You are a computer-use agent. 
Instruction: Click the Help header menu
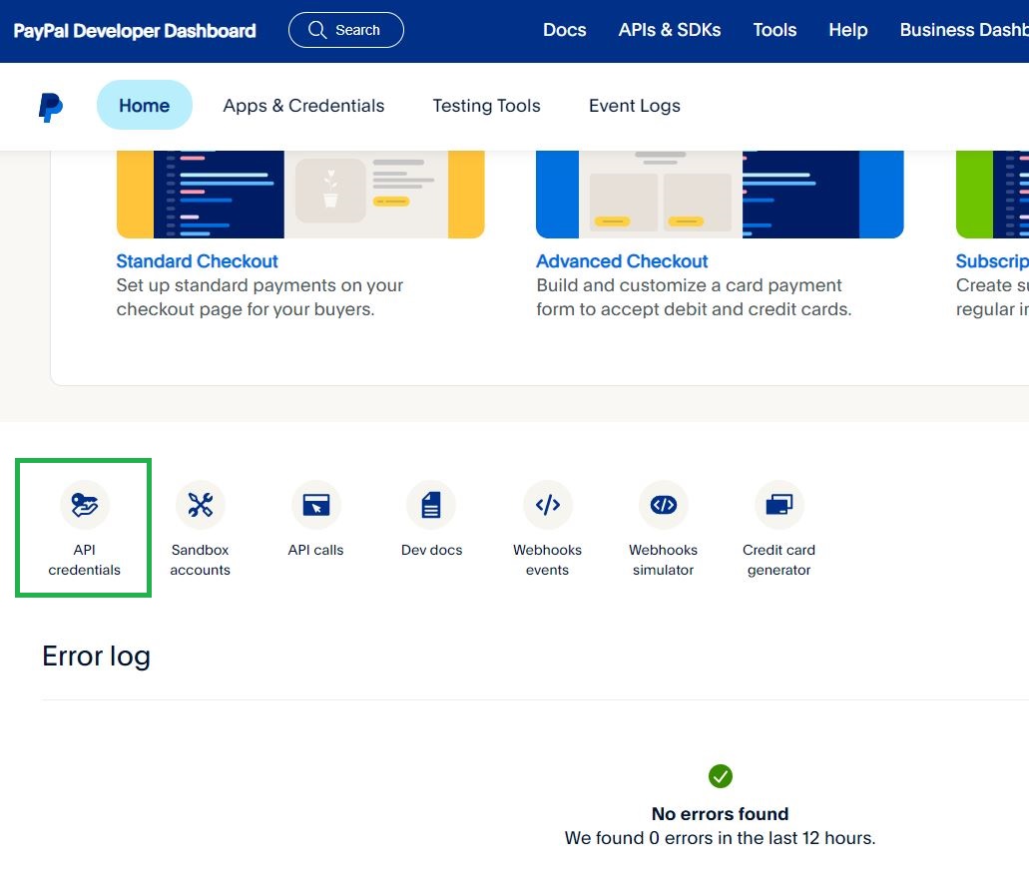847,30
